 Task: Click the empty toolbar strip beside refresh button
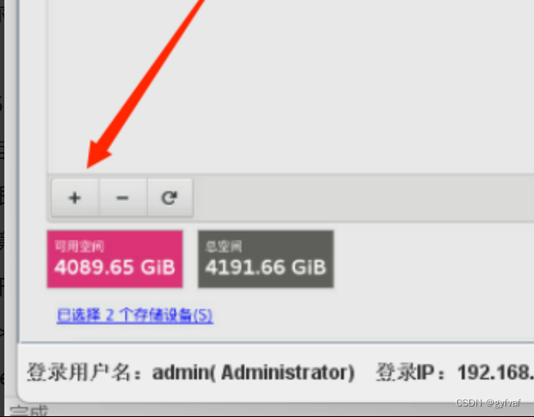click(x=364, y=198)
